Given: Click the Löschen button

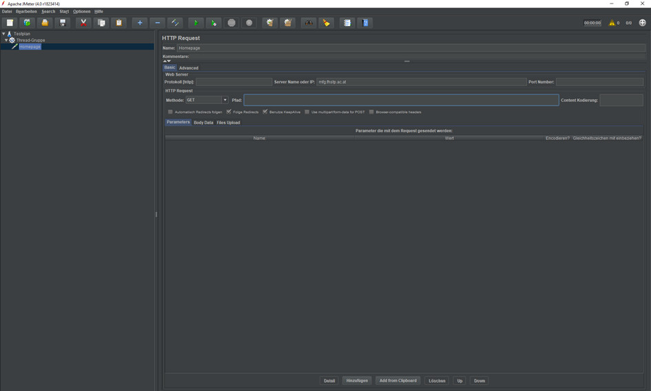Looking at the screenshot, I should point(437,381).
